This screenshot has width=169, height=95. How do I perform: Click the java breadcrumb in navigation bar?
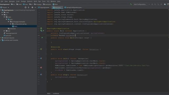tap(25, 4)
